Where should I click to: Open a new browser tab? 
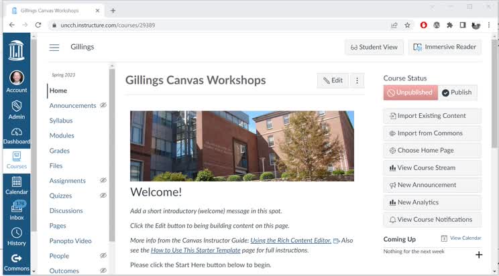(113, 11)
